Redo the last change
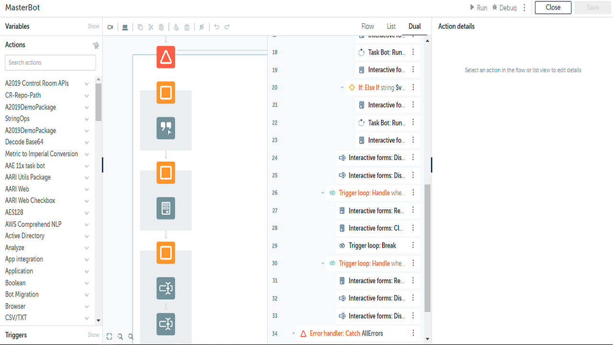The width and height of the screenshot is (613, 345). point(227,27)
